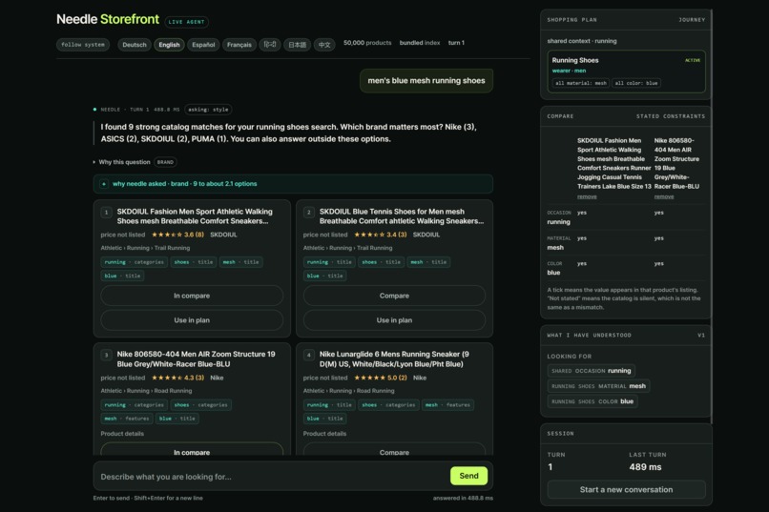Select the follow system language option
This screenshot has width=769, height=512.
(83, 45)
